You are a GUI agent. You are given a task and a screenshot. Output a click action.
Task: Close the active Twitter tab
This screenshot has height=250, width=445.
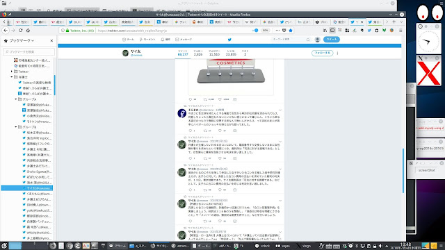pyautogui.click(x=362, y=22)
